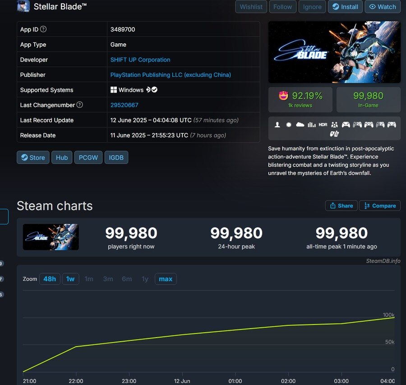The height and width of the screenshot is (385, 406).
Task: Open the community Hub button
Action: [62, 157]
